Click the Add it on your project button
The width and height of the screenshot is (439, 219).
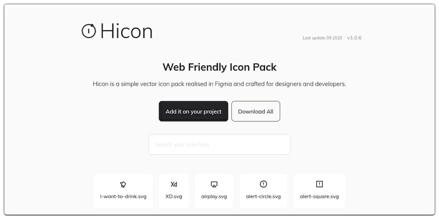pyautogui.click(x=194, y=111)
